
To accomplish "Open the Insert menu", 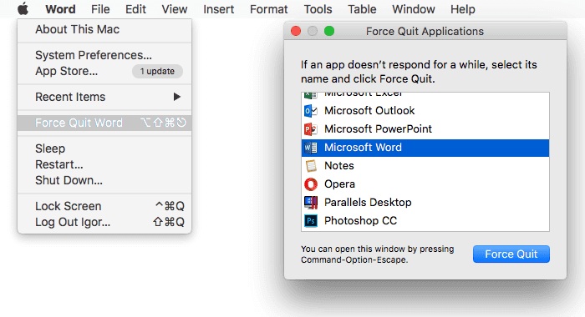I will point(219,9).
